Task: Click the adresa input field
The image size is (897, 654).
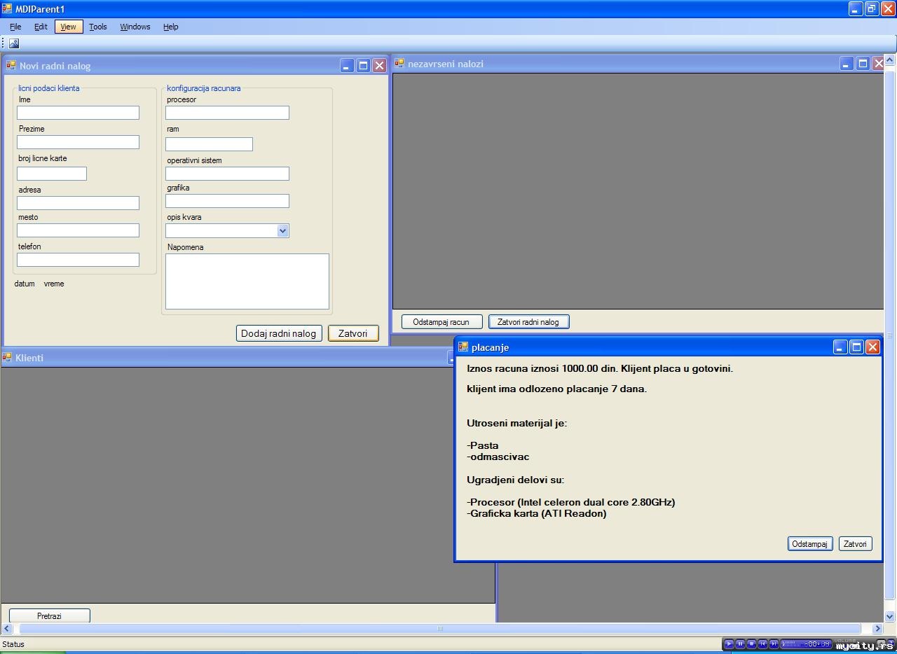Action: (x=78, y=203)
